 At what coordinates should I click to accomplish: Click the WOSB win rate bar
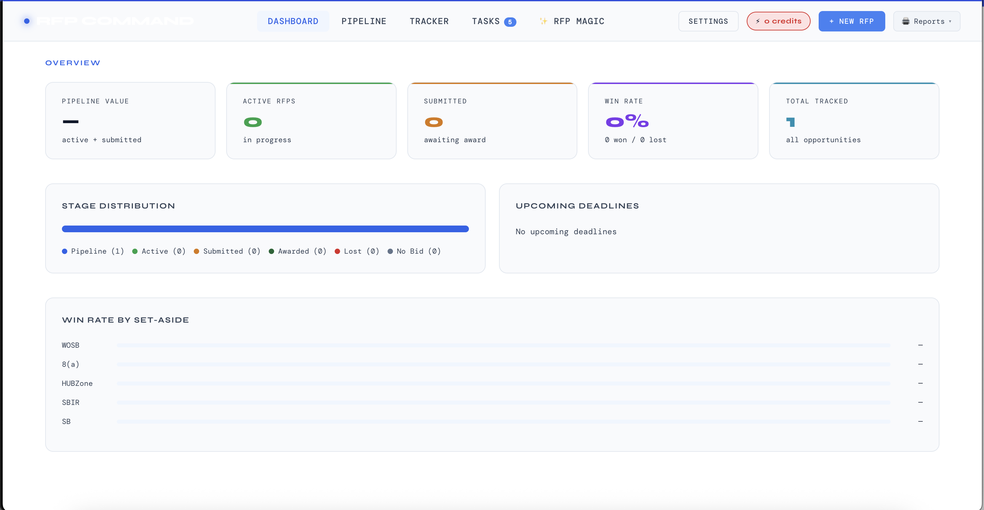click(x=503, y=345)
